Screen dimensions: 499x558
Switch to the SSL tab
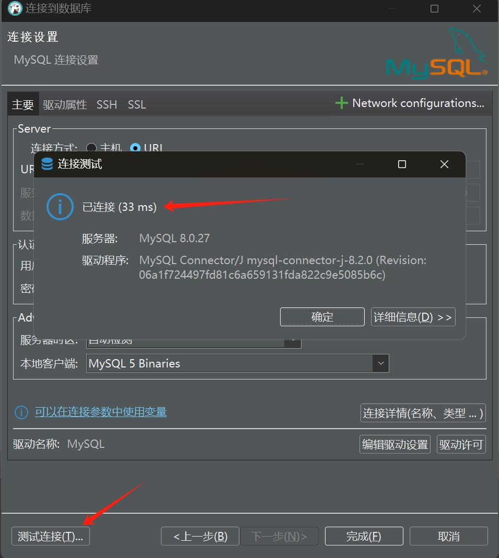(136, 105)
